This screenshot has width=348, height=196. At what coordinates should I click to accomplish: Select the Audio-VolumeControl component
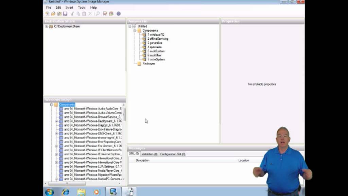93,113
